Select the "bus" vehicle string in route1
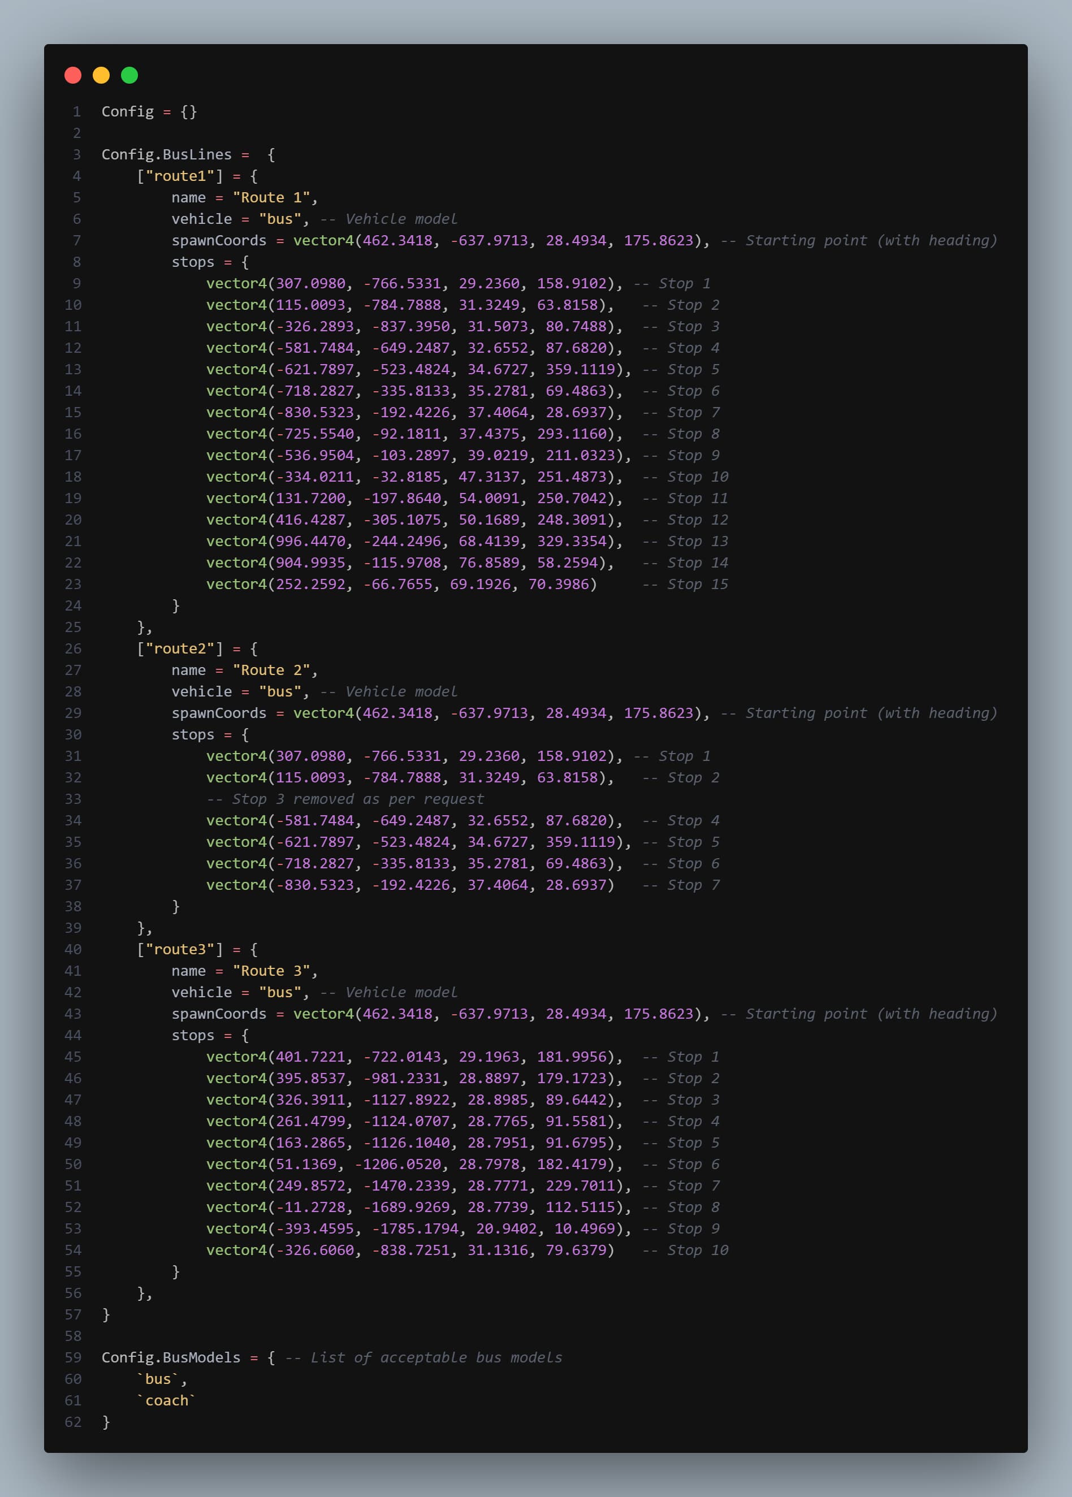 click(x=281, y=218)
